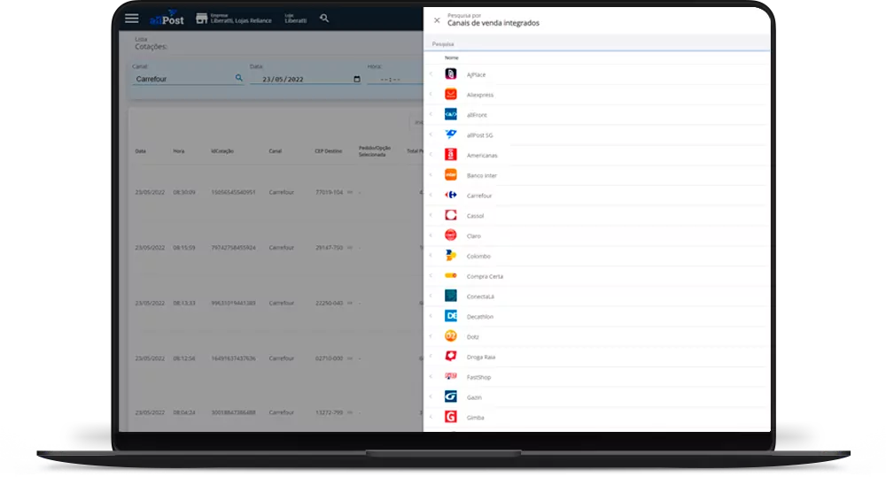This screenshot has height=477, width=886.
Task: Select the chevron beside Americanas row
Action: [x=431, y=155]
